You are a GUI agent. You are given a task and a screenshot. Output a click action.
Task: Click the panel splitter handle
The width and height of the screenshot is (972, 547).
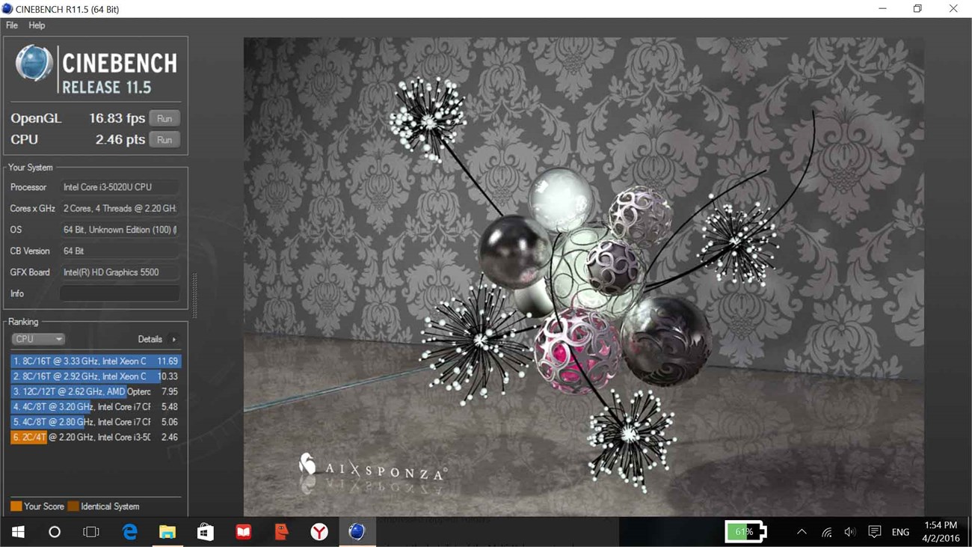pos(195,296)
